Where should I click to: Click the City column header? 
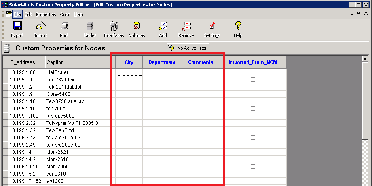(129, 62)
